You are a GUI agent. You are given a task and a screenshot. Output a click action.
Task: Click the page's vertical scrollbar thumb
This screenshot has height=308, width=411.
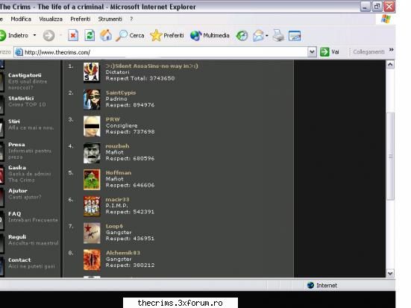tap(390, 156)
